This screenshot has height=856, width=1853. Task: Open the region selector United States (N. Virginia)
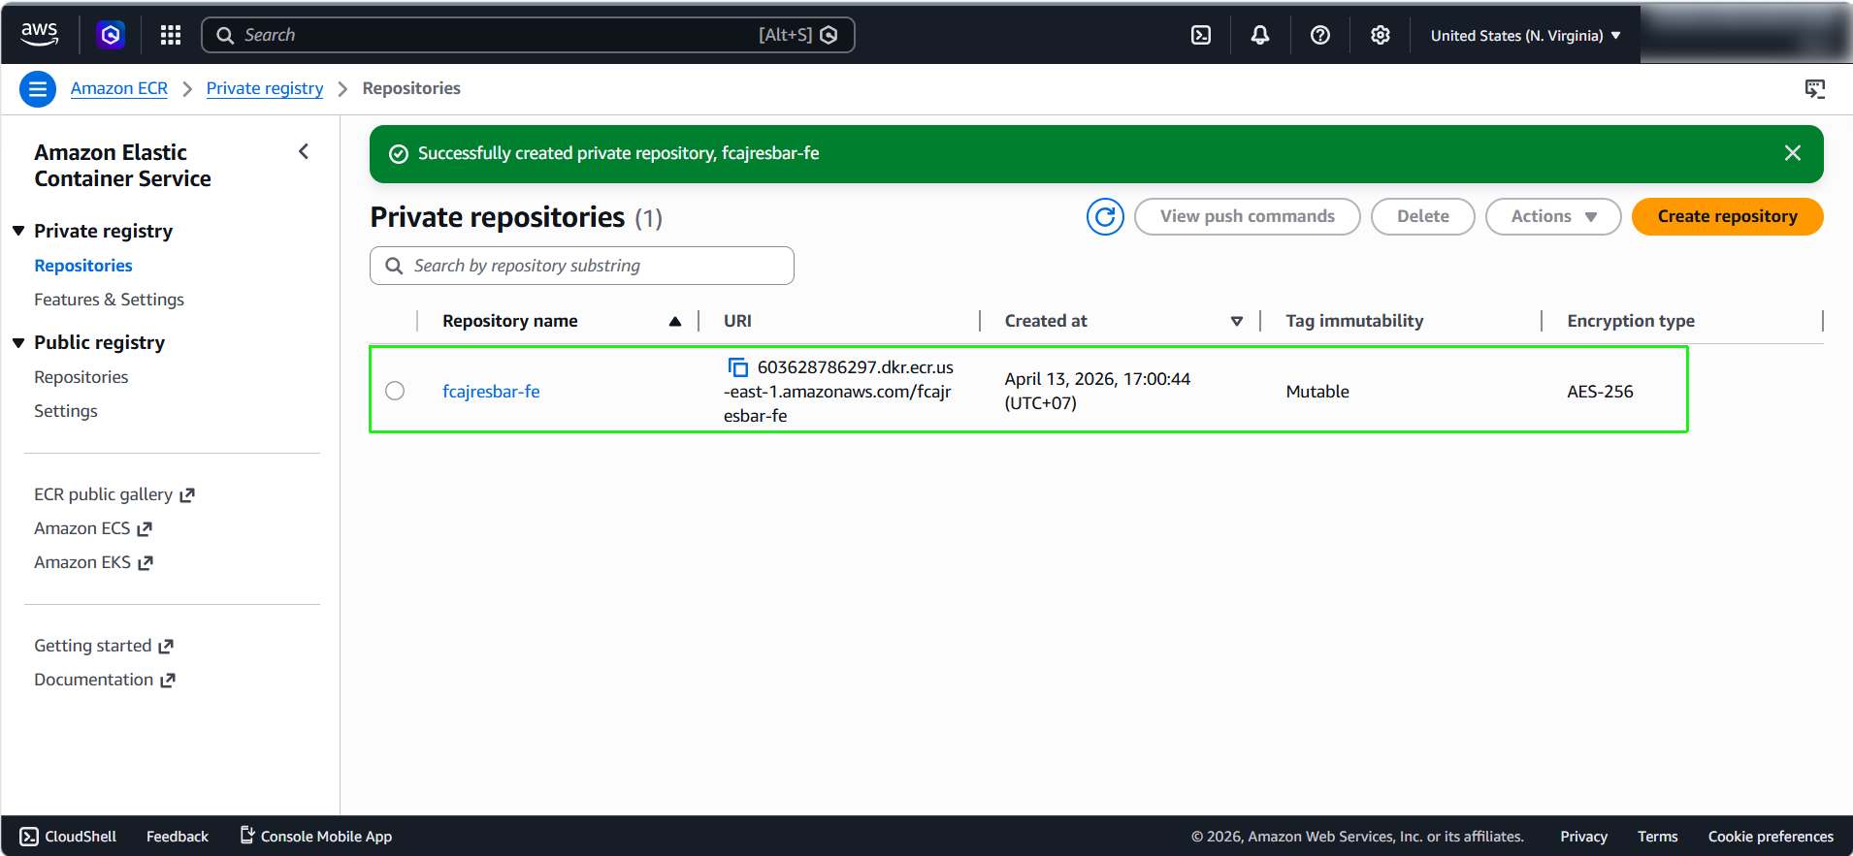1525,36
